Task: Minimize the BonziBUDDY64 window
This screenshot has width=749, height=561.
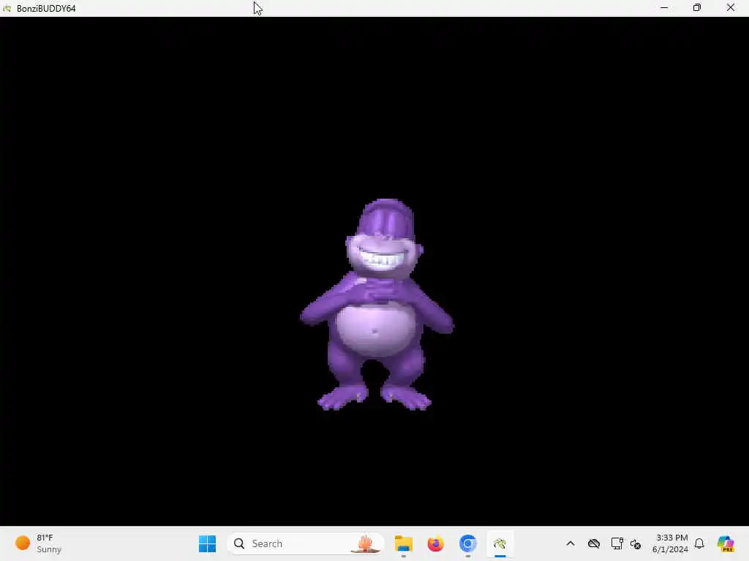Action: [664, 8]
